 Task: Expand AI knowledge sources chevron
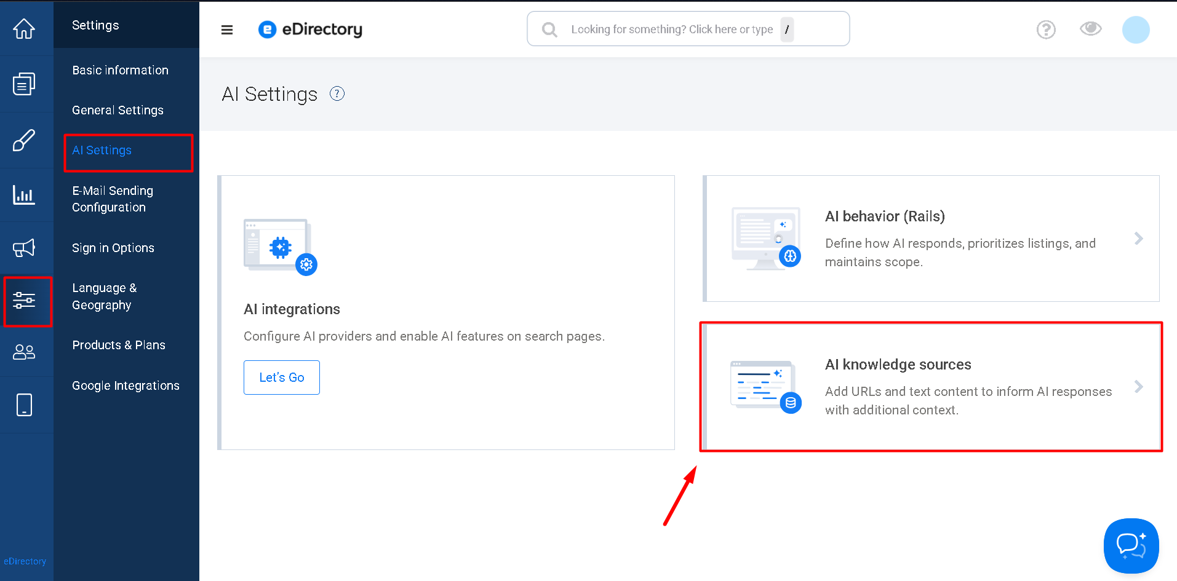coord(1138,387)
